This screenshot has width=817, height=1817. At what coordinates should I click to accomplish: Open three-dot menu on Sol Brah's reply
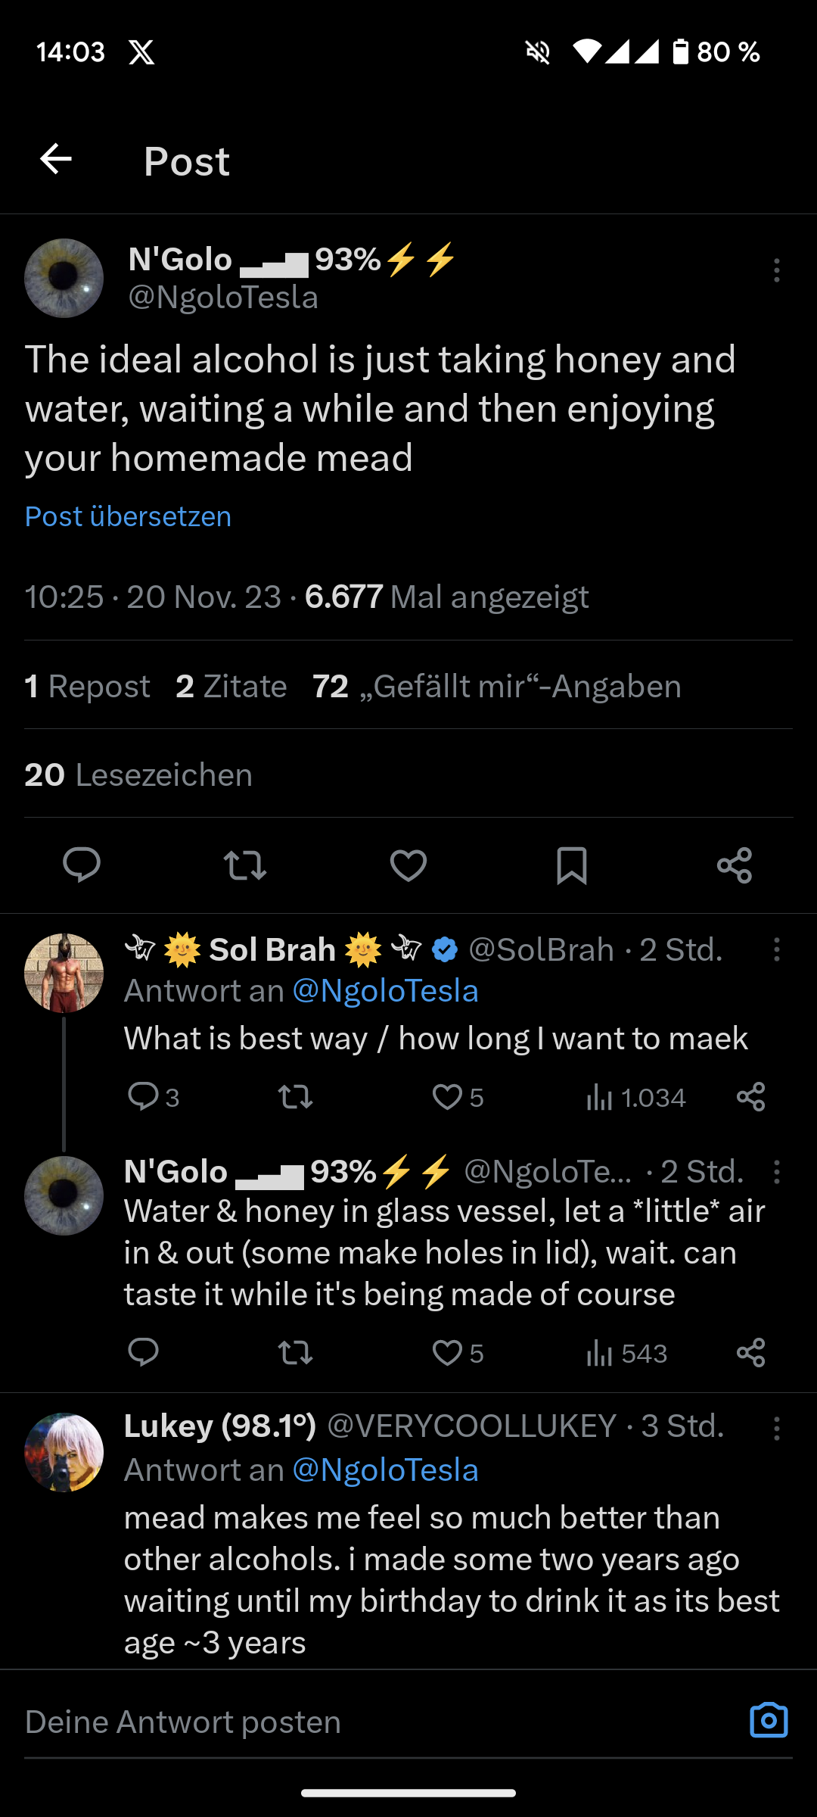pos(776,949)
